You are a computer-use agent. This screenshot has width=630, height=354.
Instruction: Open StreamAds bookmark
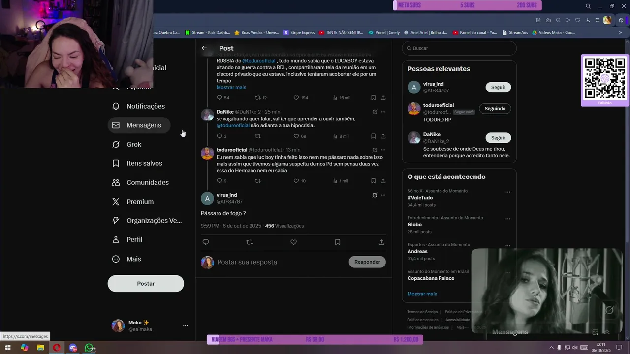tap(515, 33)
